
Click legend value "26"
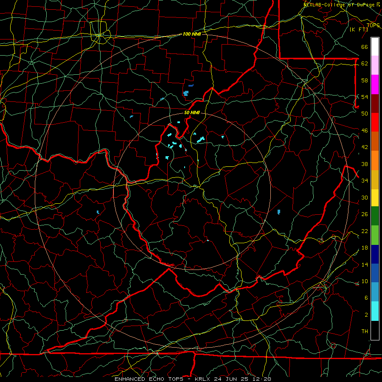tap(365, 214)
